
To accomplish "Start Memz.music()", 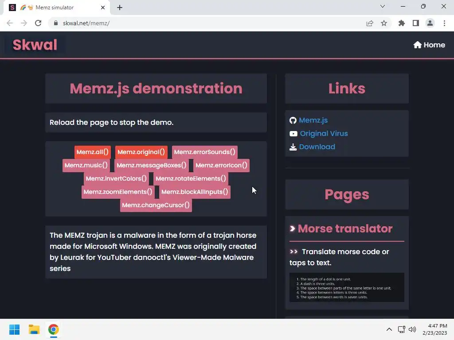I will [86, 166].
